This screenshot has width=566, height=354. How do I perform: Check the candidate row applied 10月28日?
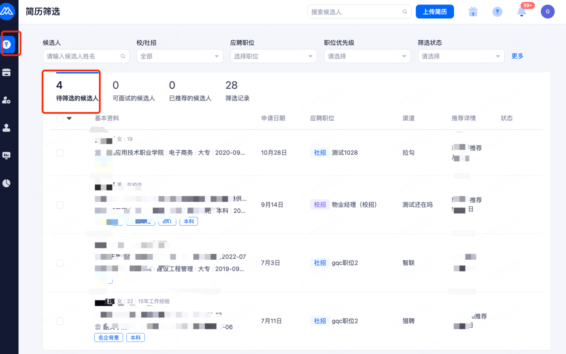(60, 153)
